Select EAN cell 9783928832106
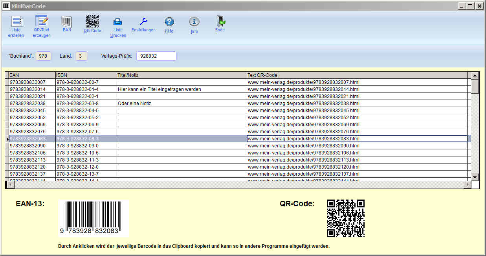Image resolution: width=486 pixels, height=256 pixels. click(32, 153)
